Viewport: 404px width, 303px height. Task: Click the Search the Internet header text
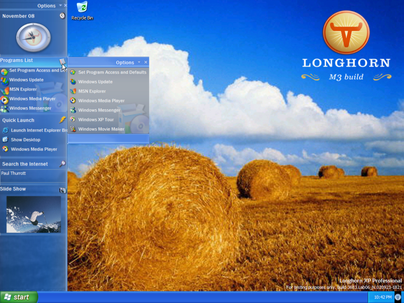(x=25, y=164)
